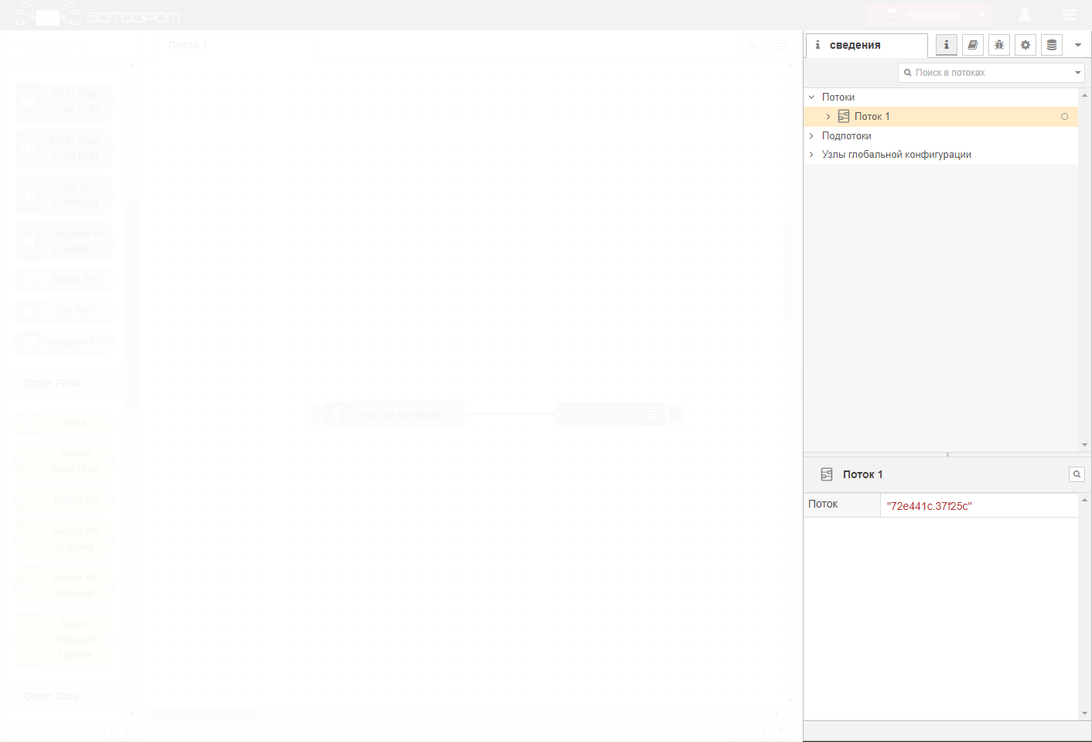Collapse the Потоки tree section

click(811, 97)
